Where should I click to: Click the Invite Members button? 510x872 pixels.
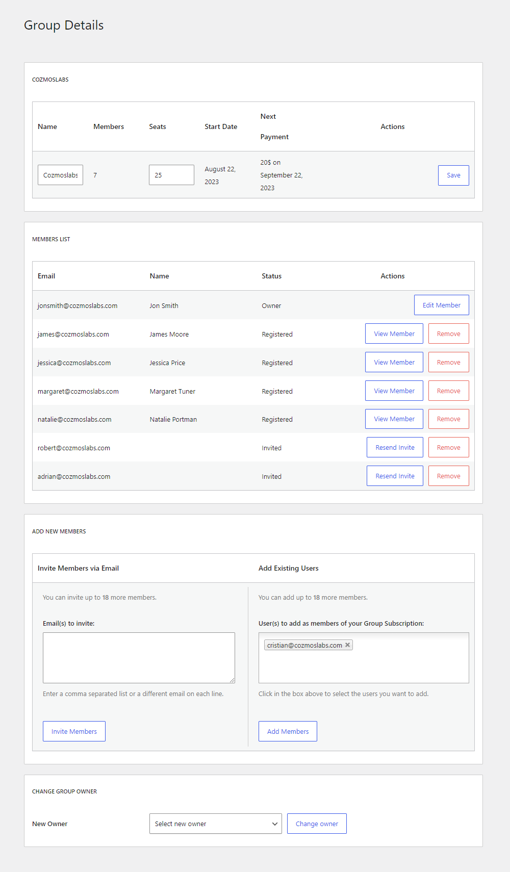(74, 731)
